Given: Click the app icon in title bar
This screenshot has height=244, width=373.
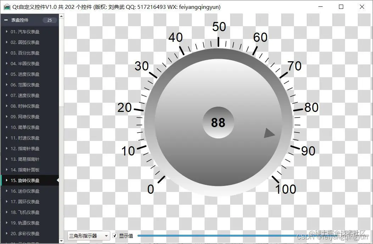Looking at the screenshot, I should pos(7,7).
